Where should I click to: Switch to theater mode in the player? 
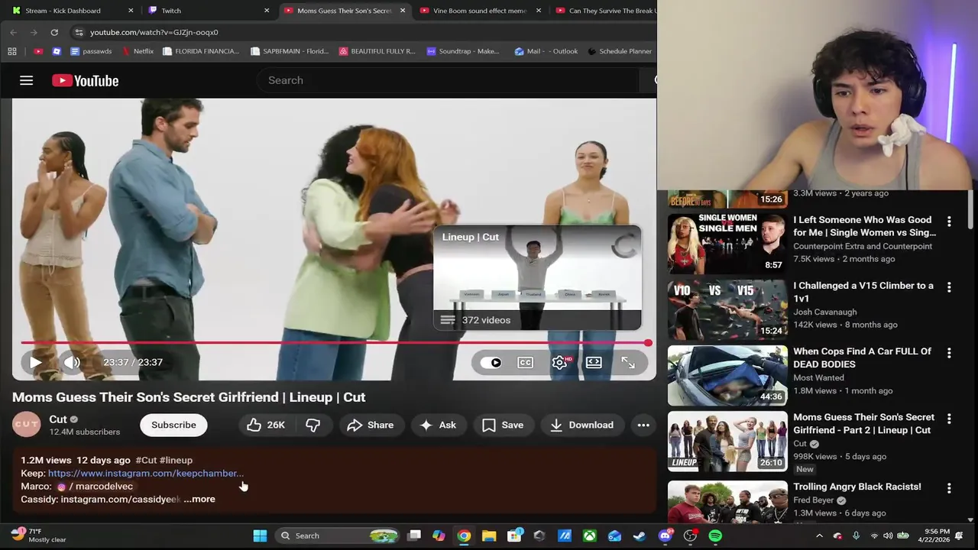(x=594, y=363)
